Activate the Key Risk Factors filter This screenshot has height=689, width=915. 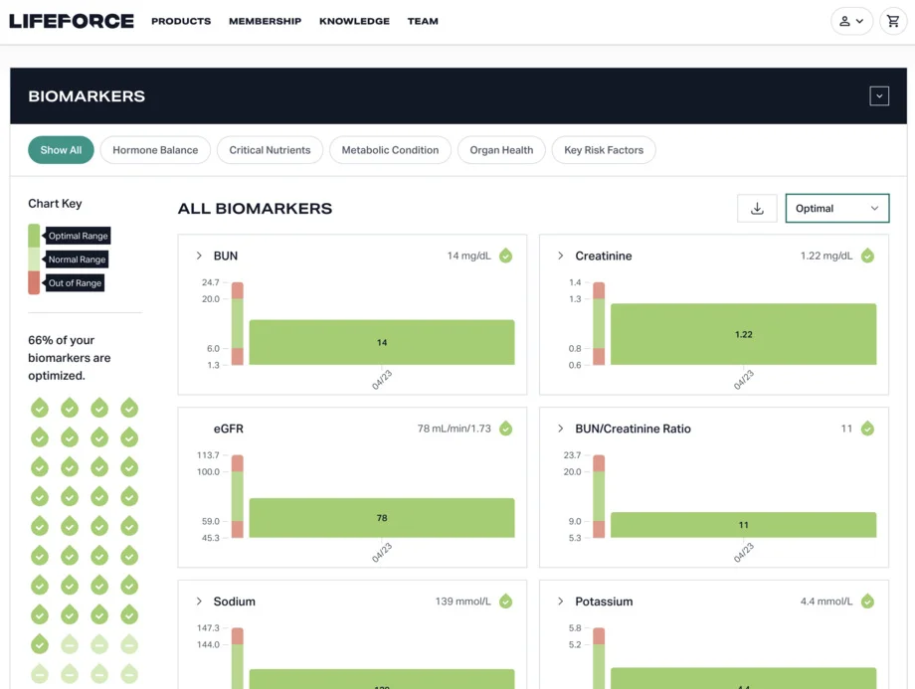[602, 149]
